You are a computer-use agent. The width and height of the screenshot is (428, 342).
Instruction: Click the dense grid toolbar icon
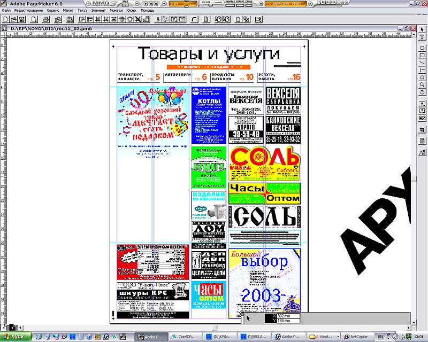click(x=122, y=19)
